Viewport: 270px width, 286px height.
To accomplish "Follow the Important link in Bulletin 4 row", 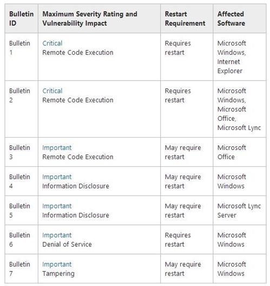I will pos(57,177).
